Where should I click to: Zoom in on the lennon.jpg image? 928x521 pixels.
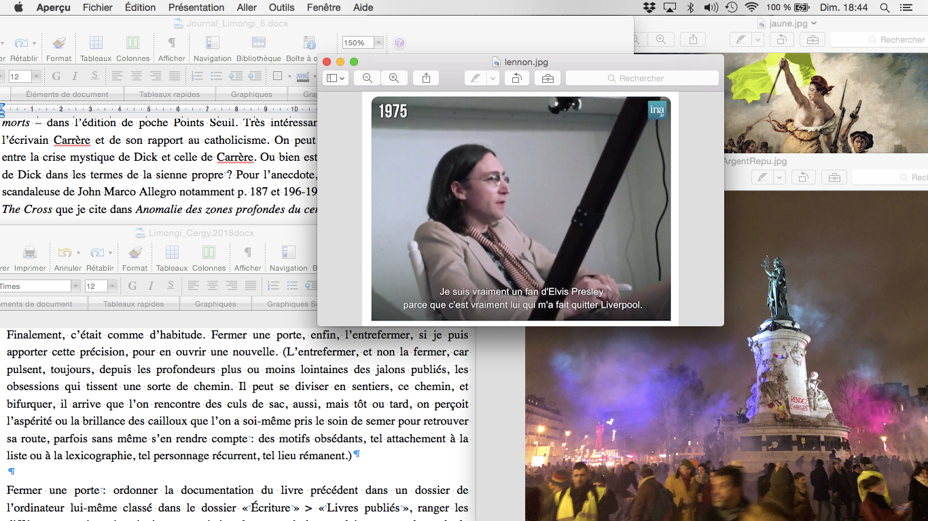[x=394, y=78]
